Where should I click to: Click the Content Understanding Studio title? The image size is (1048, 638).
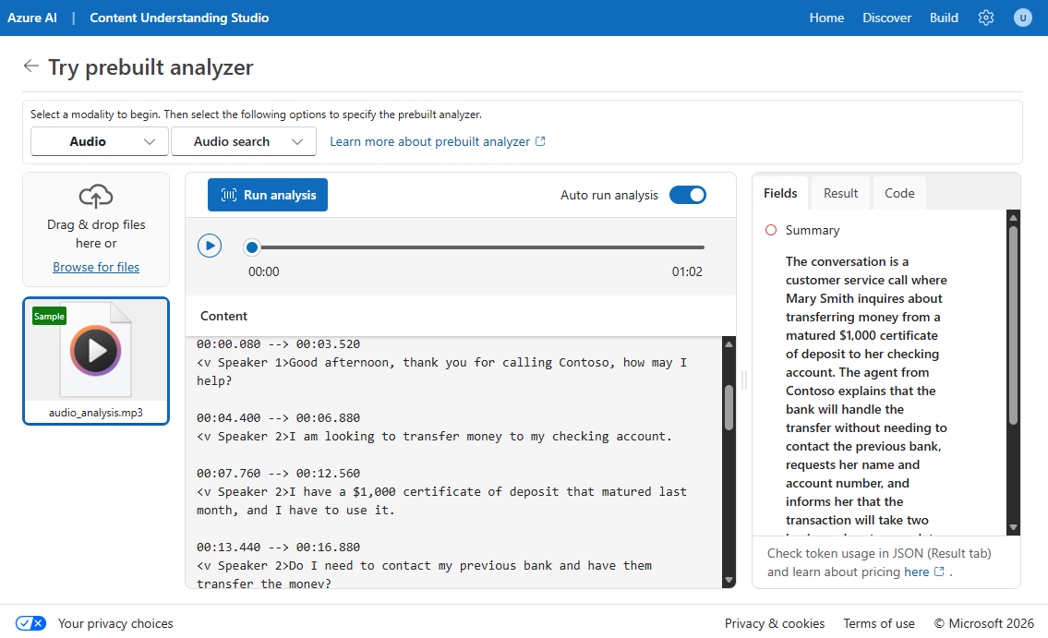pos(179,18)
